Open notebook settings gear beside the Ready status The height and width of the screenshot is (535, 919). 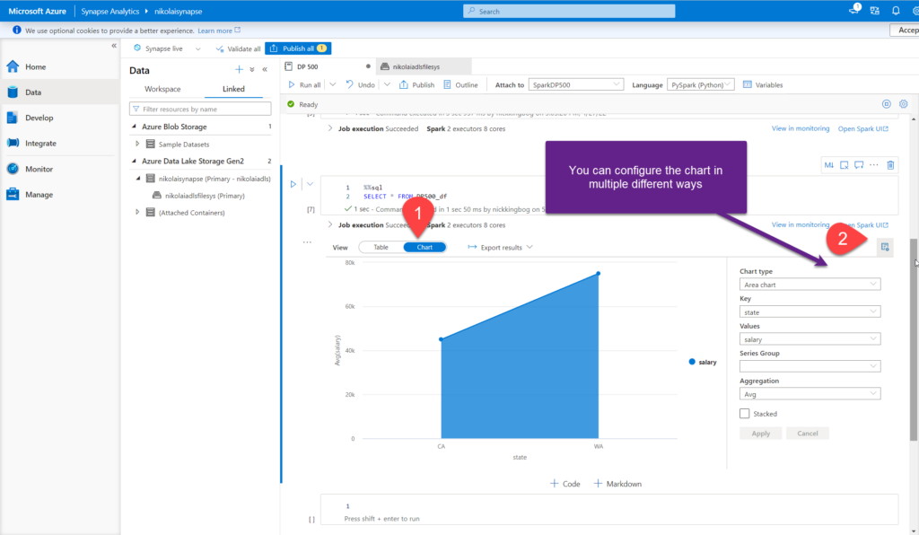tap(903, 104)
